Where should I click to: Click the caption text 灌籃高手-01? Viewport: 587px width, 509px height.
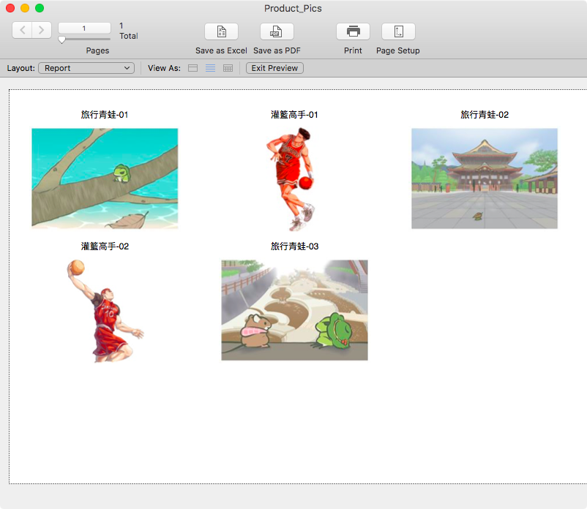(x=295, y=115)
